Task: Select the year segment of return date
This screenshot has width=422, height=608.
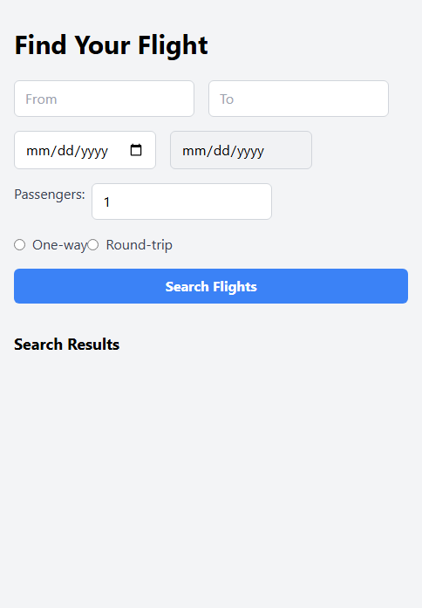Action: [x=251, y=150]
